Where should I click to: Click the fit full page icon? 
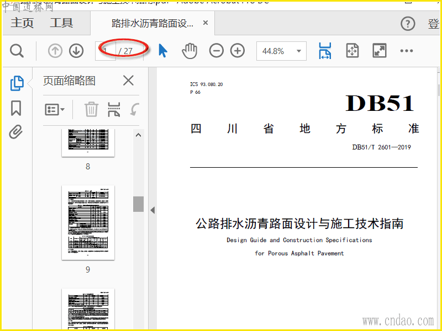(352, 51)
